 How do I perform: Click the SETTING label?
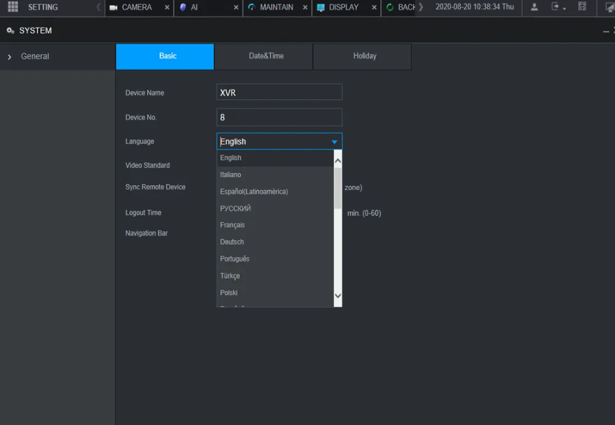click(x=43, y=7)
